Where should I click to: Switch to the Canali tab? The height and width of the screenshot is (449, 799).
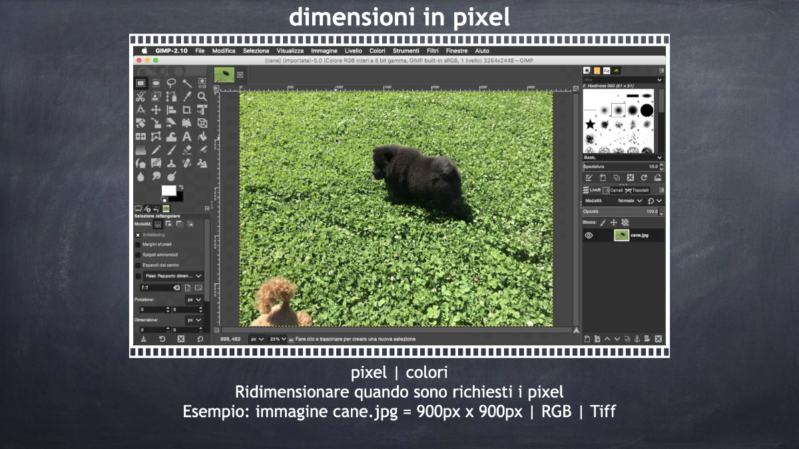pos(613,190)
